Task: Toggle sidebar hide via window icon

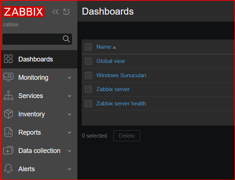Action: point(66,12)
